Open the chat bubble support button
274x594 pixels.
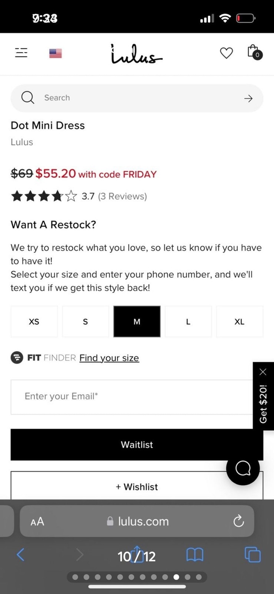243,469
